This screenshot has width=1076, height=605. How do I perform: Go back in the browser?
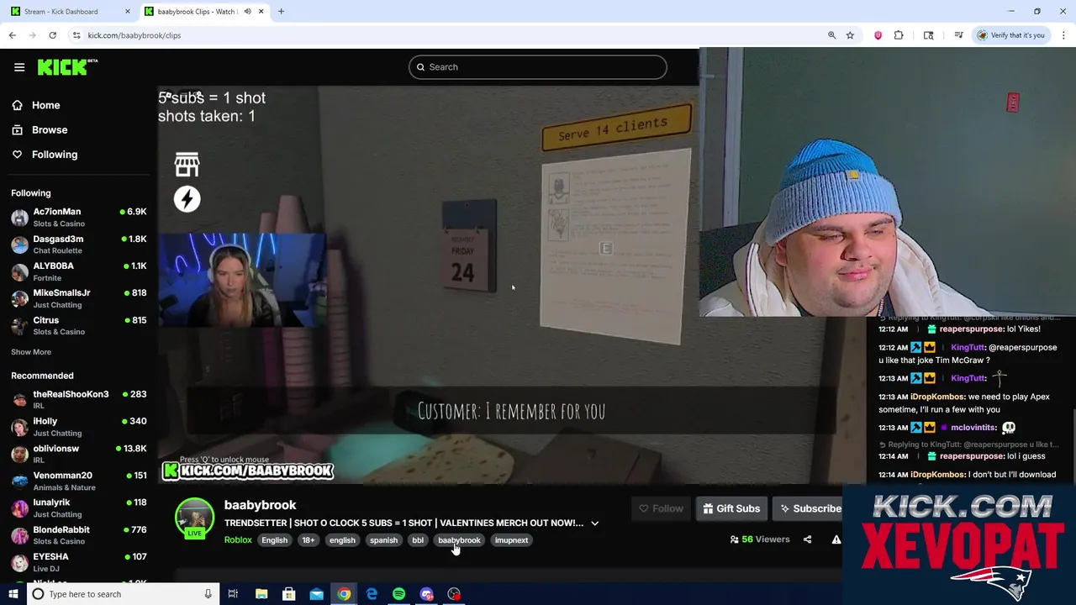[x=12, y=35]
